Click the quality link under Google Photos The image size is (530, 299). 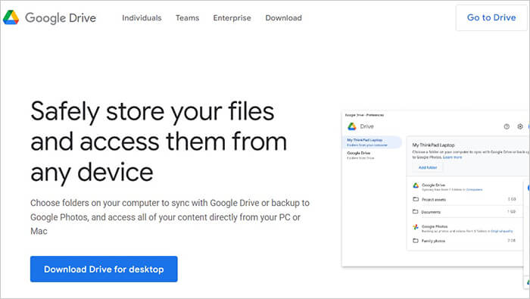point(502,231)
